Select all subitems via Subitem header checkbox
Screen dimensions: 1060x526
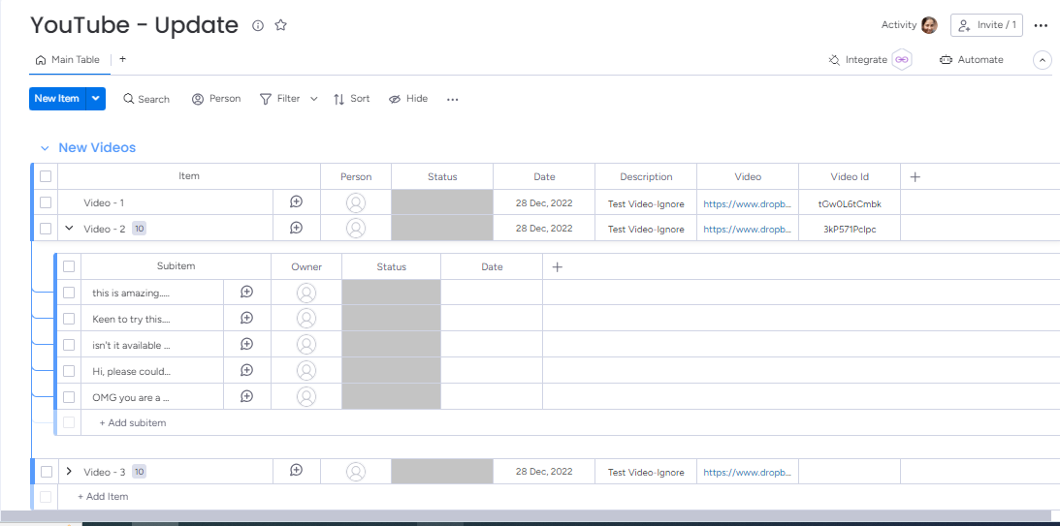(x=69, y=266)
